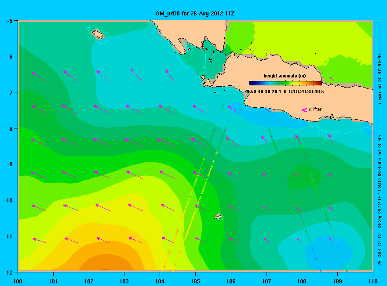Click the height anomaly color bar
The image size is (387, 286).
click(285, 83)
